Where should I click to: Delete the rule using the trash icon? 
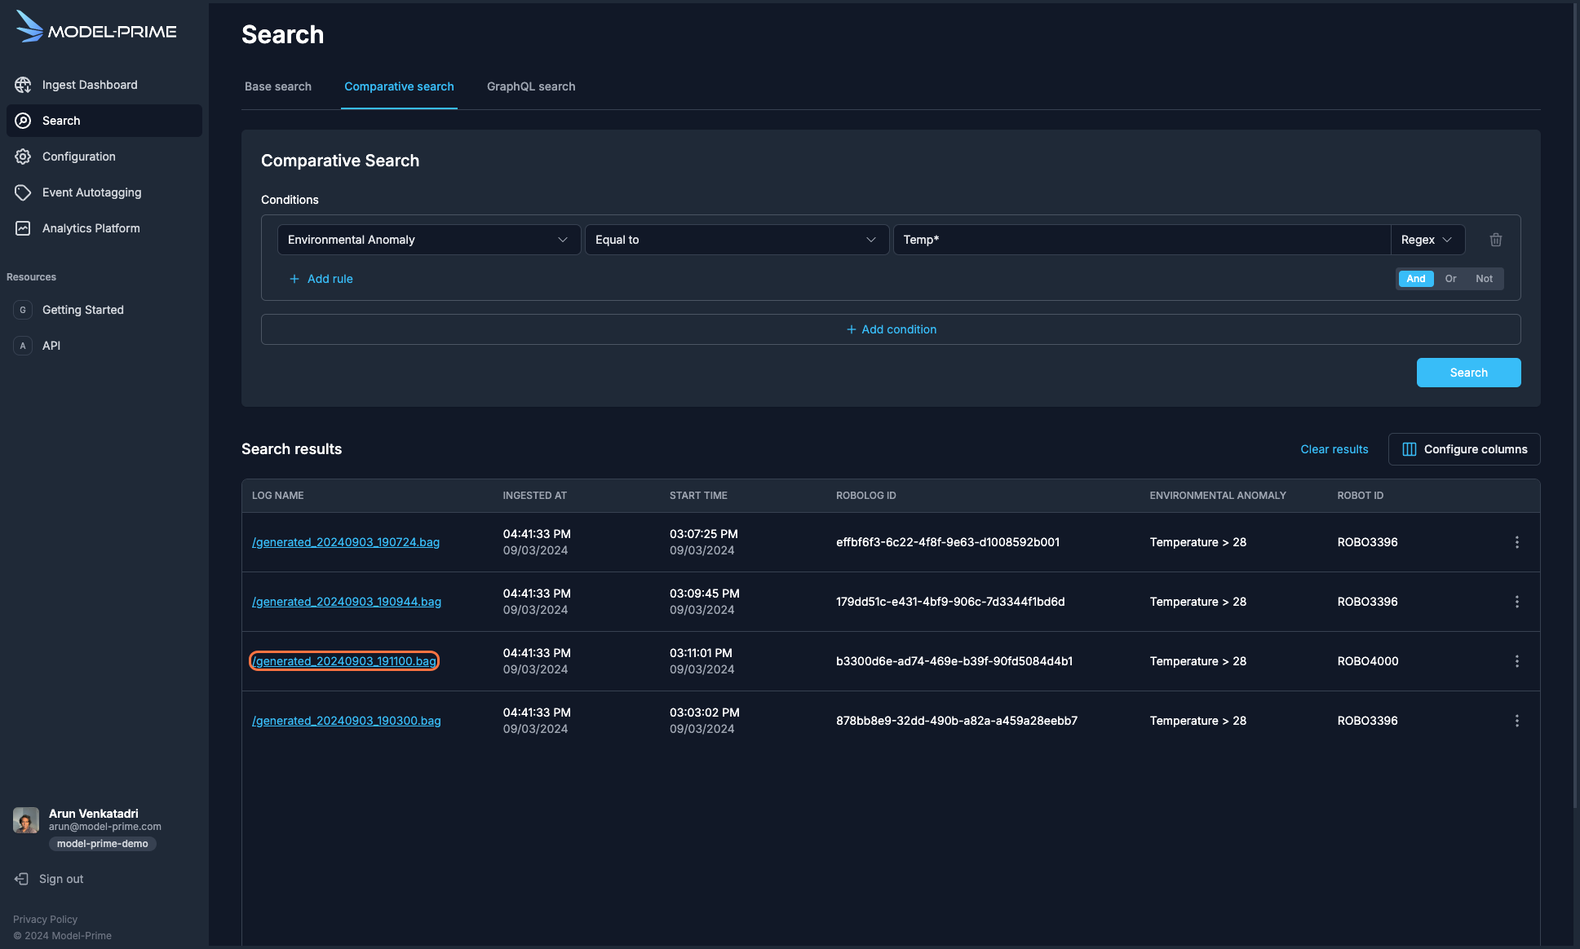(1496, 240)
